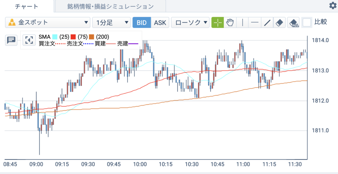
Task: Click the SMA 25 cyan color swatch
Action: 55,37
